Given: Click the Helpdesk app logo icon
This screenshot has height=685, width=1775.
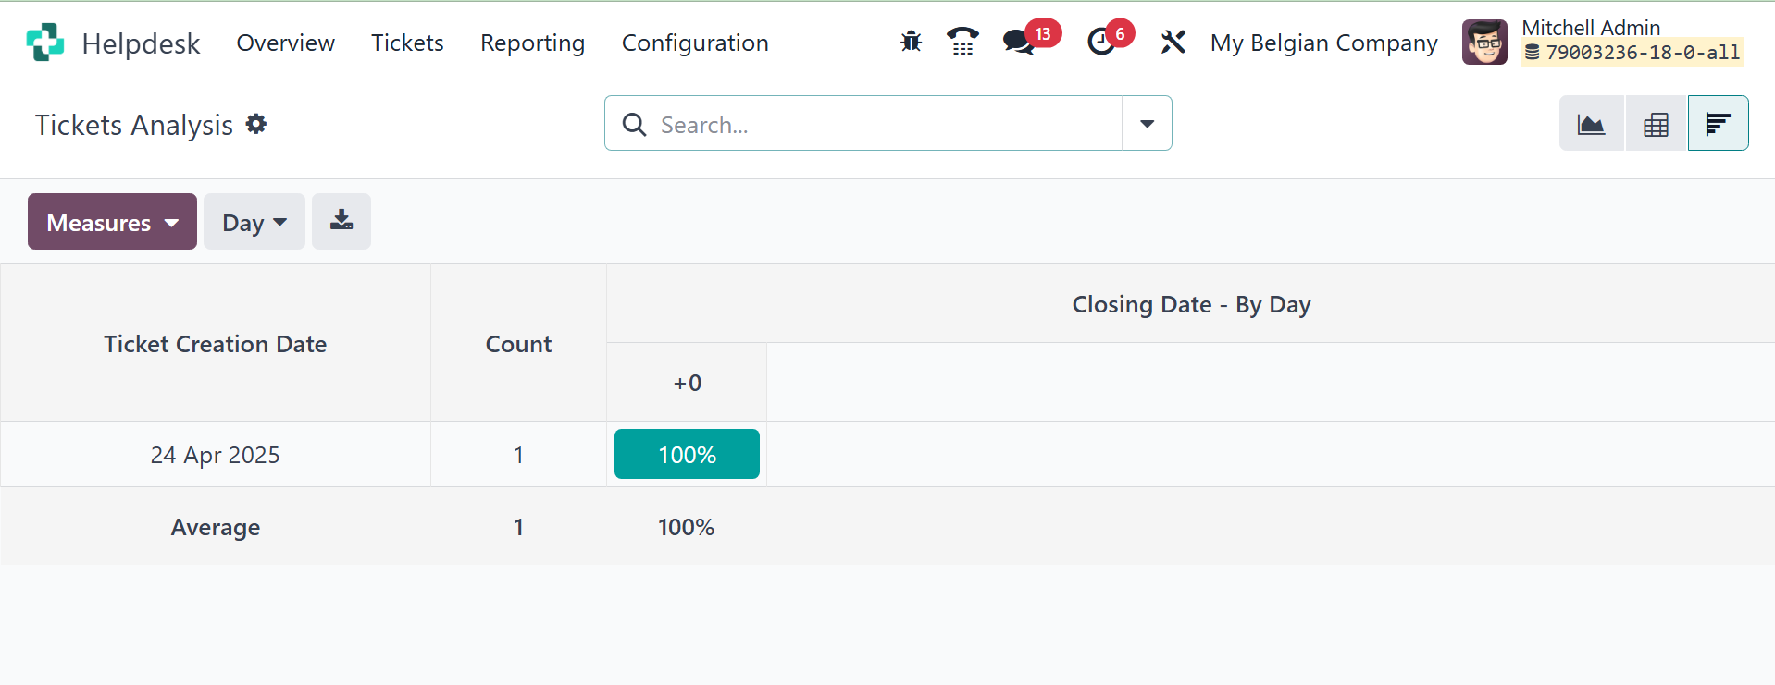Looking at the screenshot, I should [x=44, y=43].
